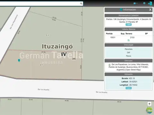Click the locate-me crosshair button

150,104
